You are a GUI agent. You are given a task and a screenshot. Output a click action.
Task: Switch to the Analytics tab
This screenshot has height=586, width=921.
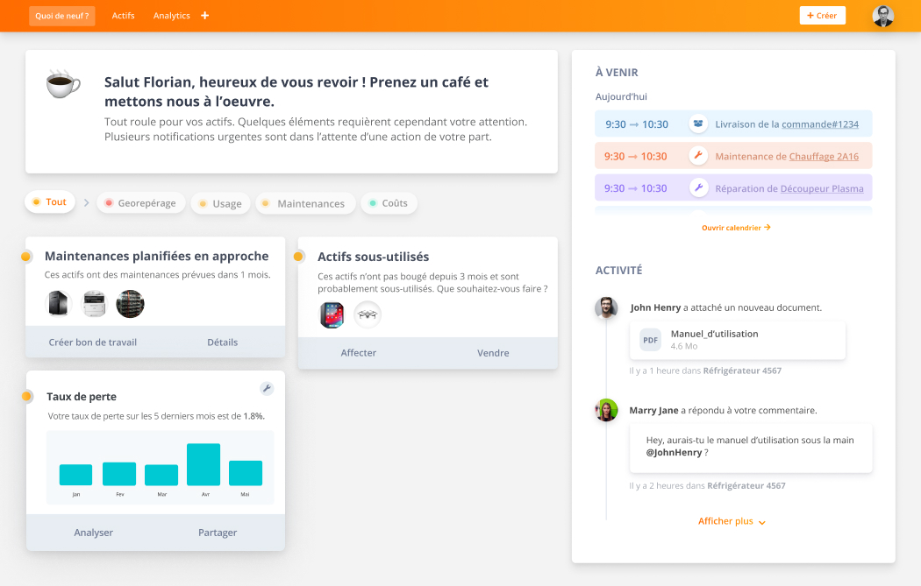pos(172,16)
